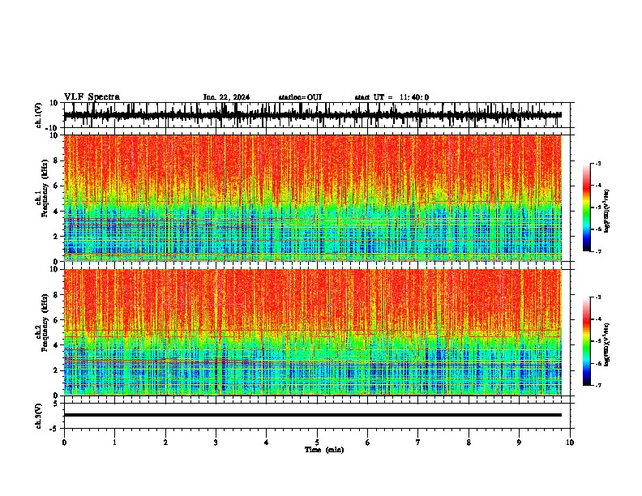Click time-axis tick label "10" at the bottom right
Image resolution: width=642 pixels, height=496 pixels.
(570, 443)
